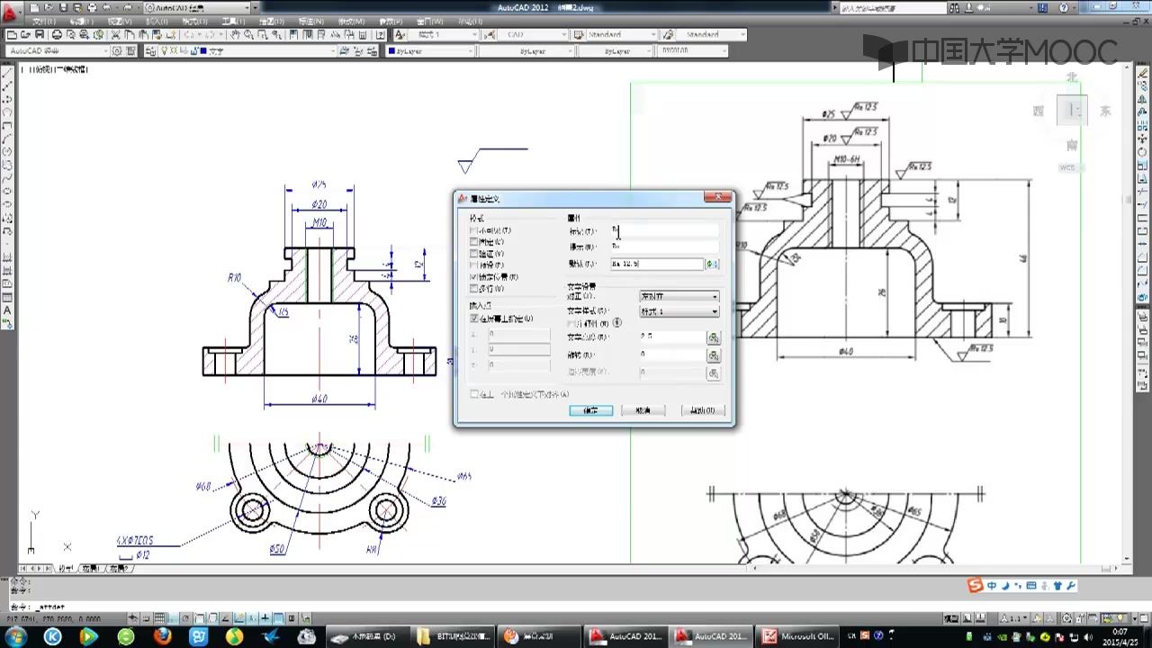The image size is (1152, 648).
Task: Toggle 注释性(N) checkbox under text settings
Action: [x=570, y=323]
